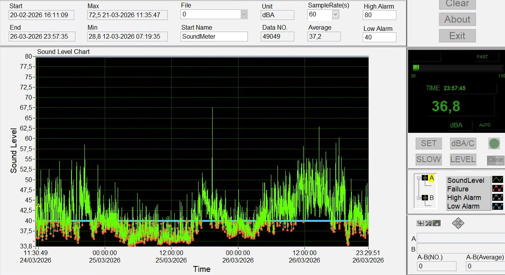Click the Failure red plot icon
The height and width of the screenshot is (275, 505).
[x=498, y=189]
